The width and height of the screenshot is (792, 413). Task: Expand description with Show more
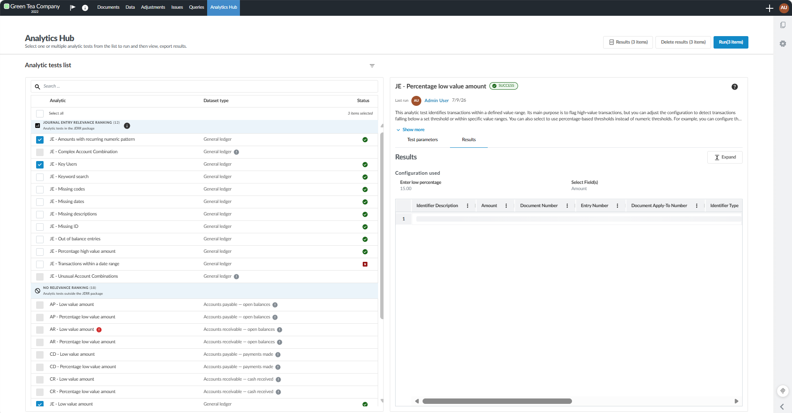(x=410, y=130)
